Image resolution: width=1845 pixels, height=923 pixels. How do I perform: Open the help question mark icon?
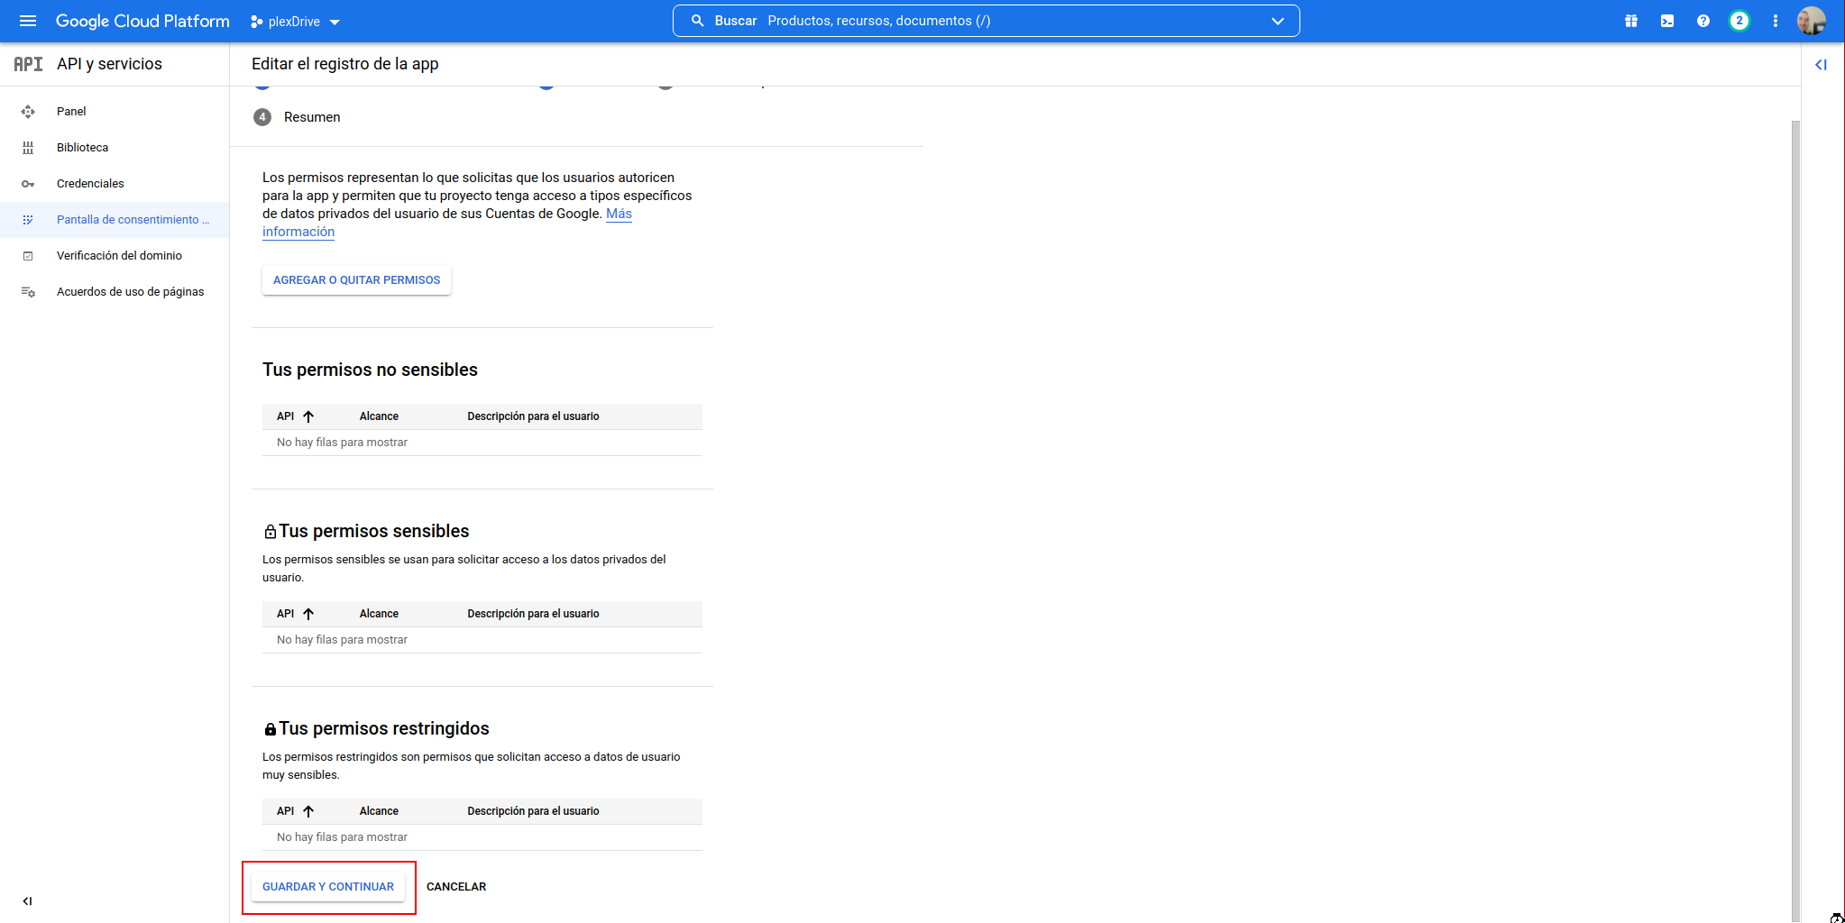1703,21
